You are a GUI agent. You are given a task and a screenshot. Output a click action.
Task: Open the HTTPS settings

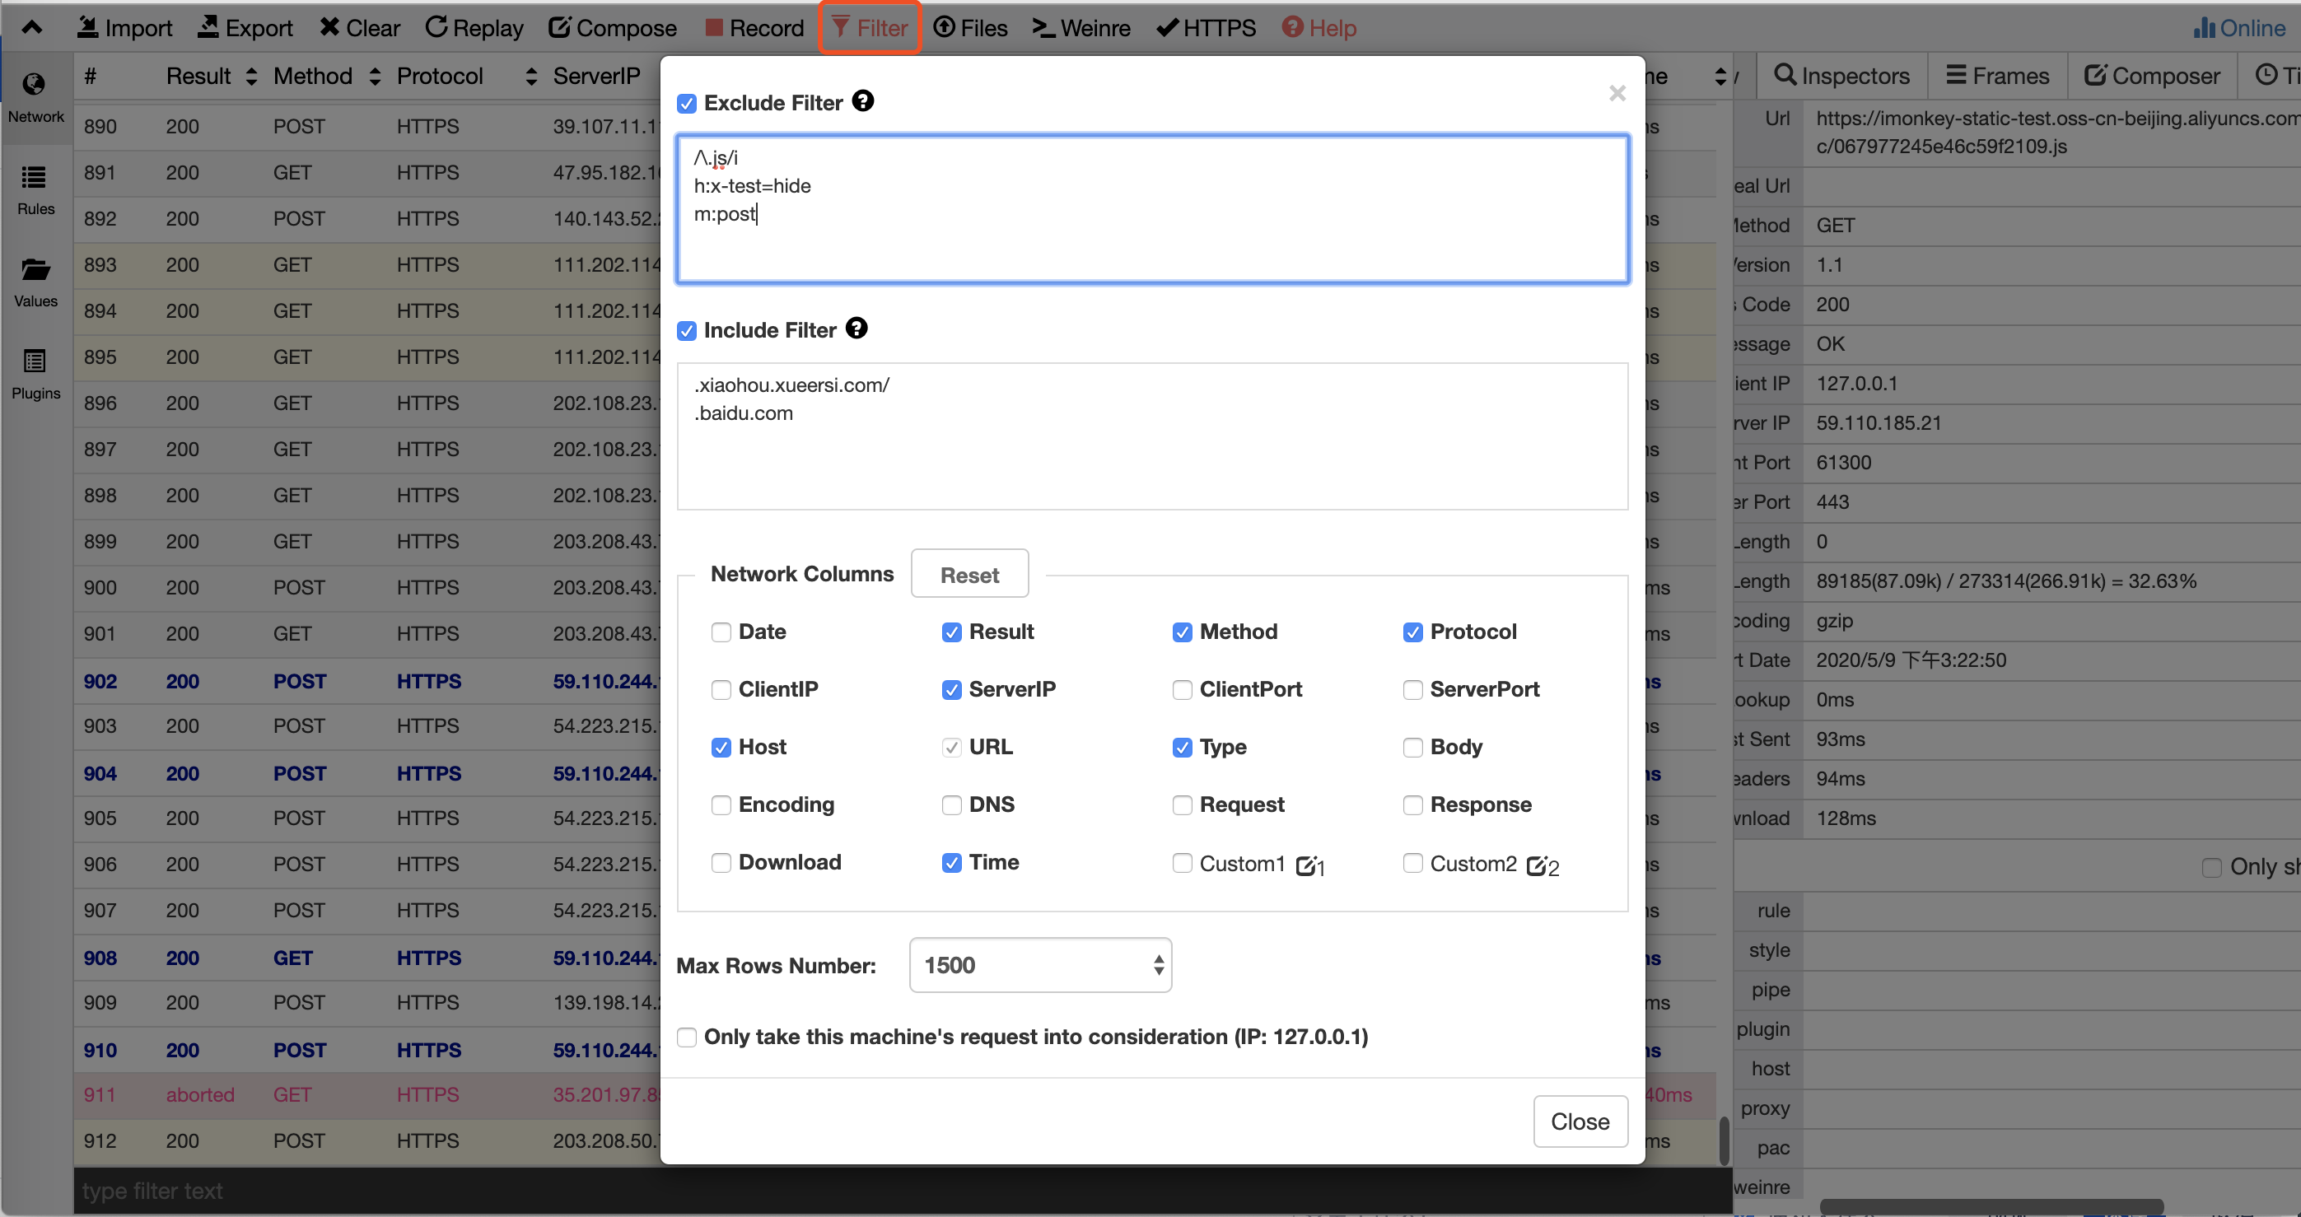click(x=1205, y=28)
